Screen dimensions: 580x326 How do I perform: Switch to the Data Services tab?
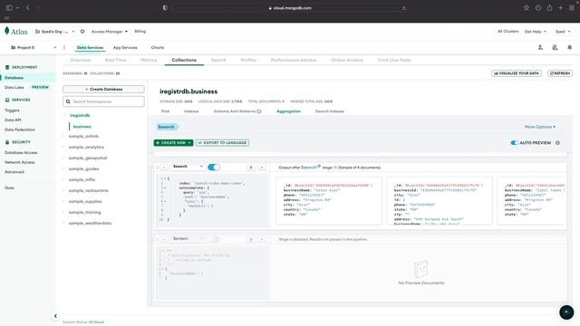90,47
